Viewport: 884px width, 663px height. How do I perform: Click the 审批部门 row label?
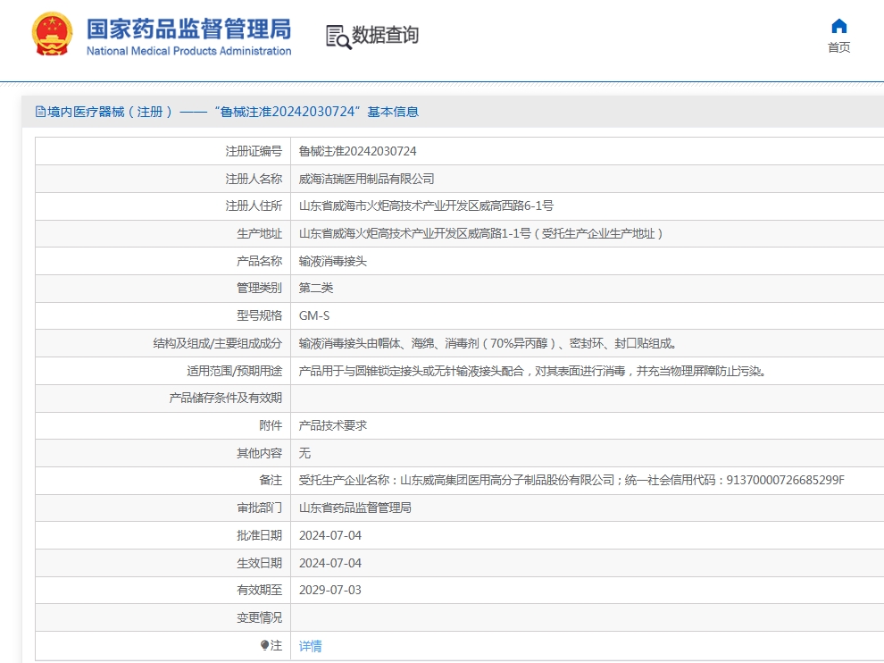tap(259, 508)
